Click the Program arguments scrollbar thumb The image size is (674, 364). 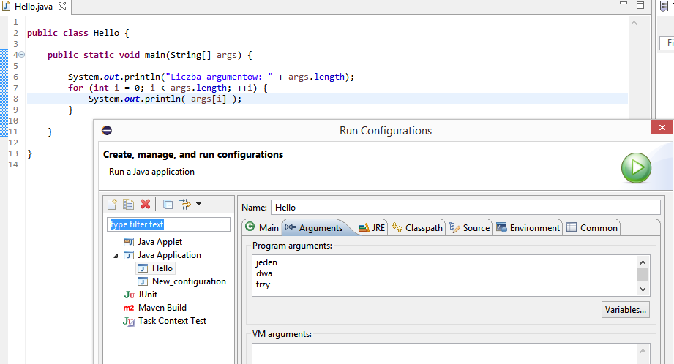tap(643, 274)
